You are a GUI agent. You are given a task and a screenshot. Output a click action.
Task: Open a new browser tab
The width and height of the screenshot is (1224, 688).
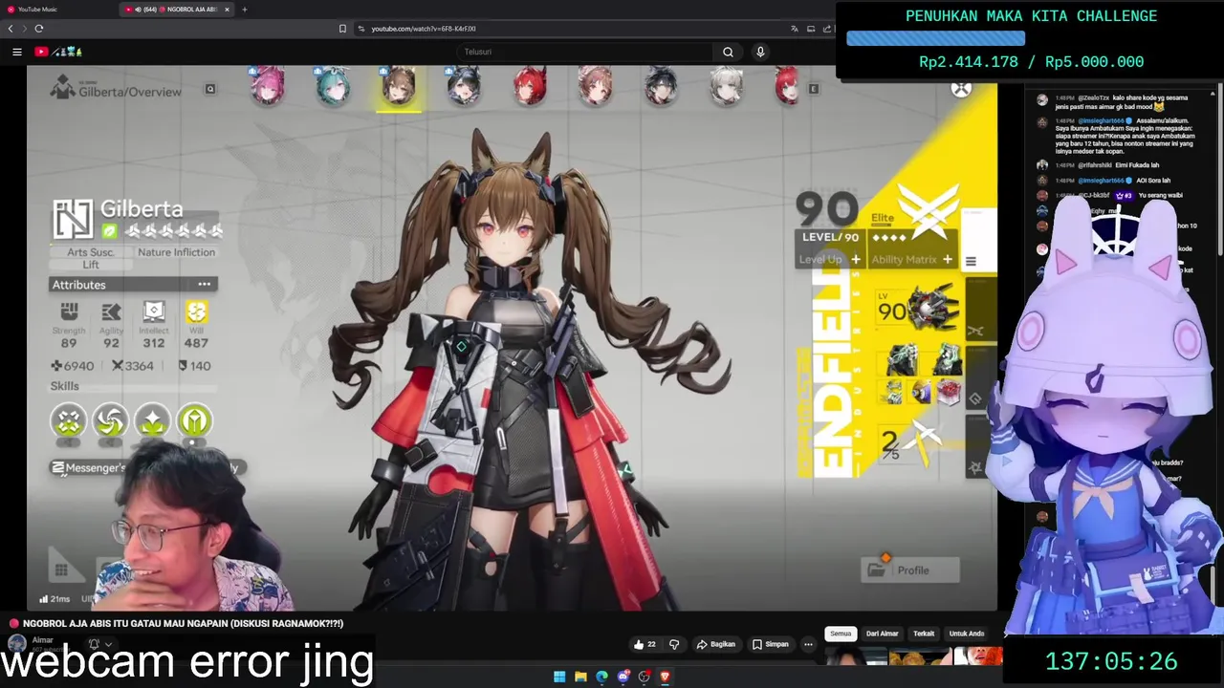[x=245, y=10]
